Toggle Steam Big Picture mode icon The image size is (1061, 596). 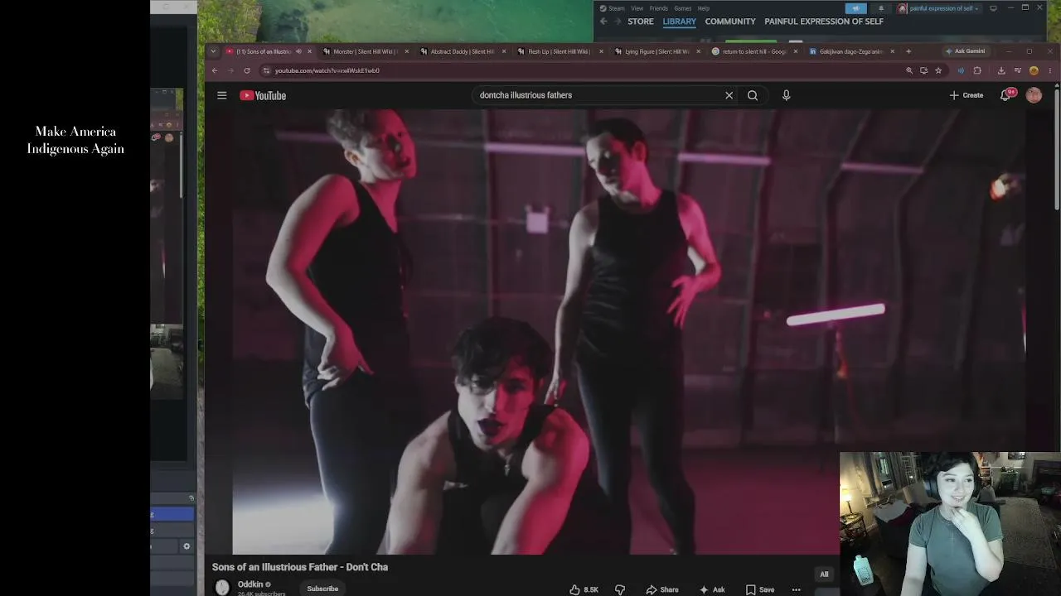(x=993, y=8)
